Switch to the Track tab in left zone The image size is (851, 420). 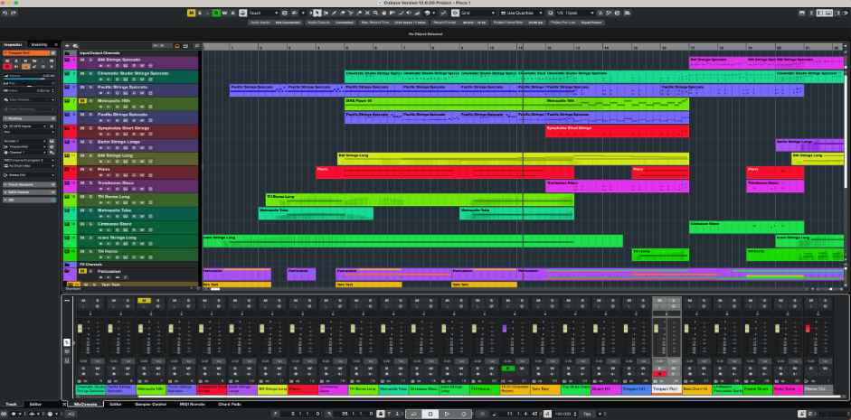(11, 405)
